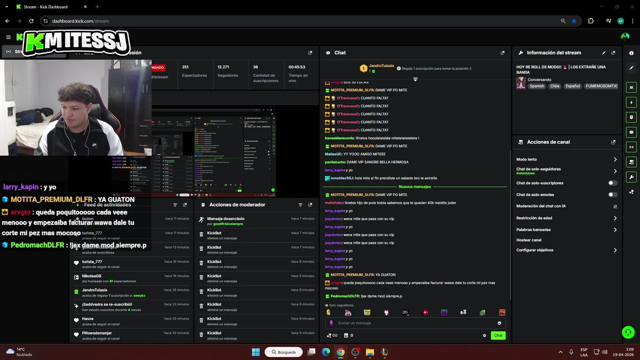Viewport: 640px width, 360px height.
Task: Click the trash icon on first KickBot entry
Action: pos(201,234)
